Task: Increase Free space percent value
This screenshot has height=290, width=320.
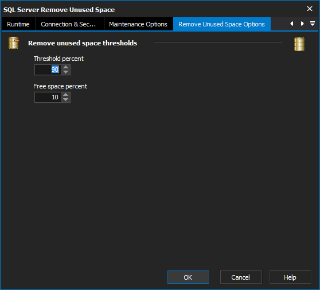Action: point(66,95)
